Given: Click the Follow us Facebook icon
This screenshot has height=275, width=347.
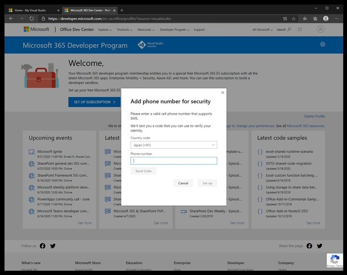Looking at the screenshot, I should click(x=42, y=246).
